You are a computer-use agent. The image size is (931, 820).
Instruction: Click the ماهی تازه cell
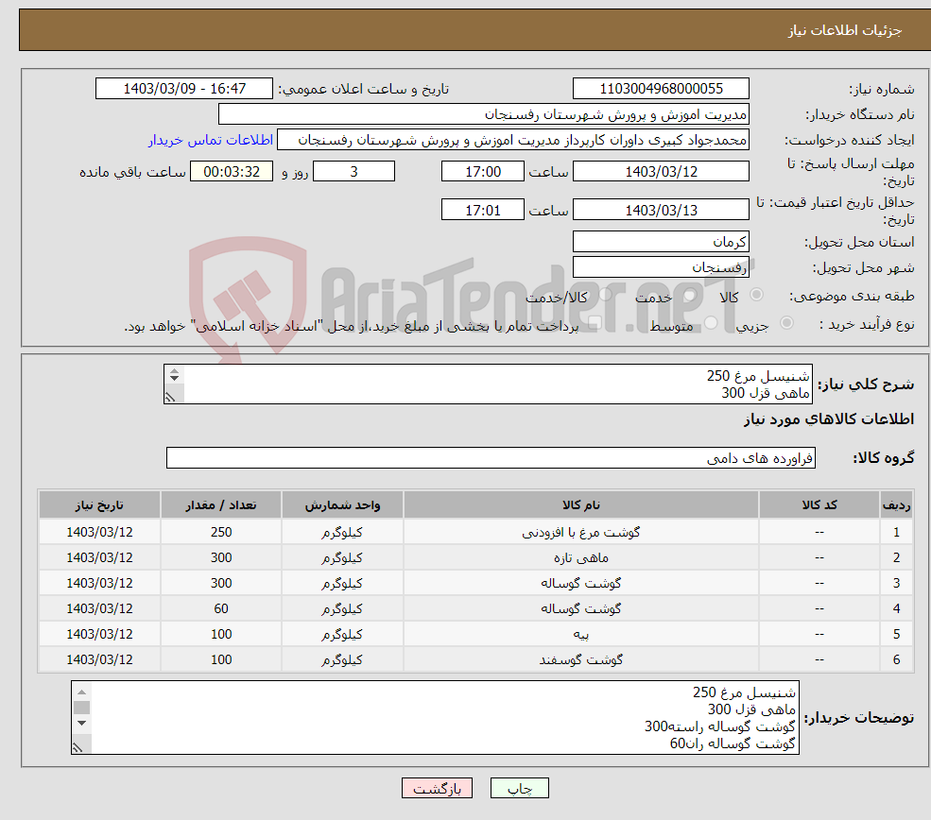(580, 557)
